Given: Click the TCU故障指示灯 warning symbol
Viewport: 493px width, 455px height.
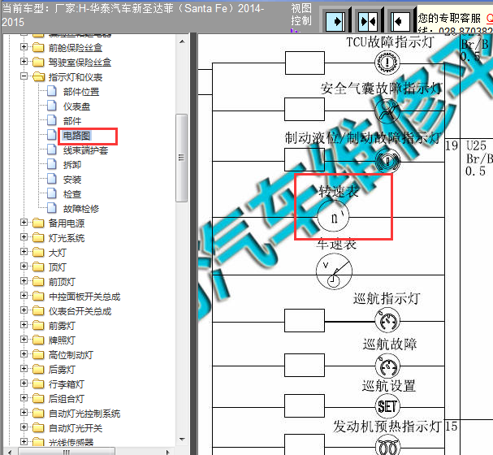Looking at the screenshot, I should coord(387,63).
